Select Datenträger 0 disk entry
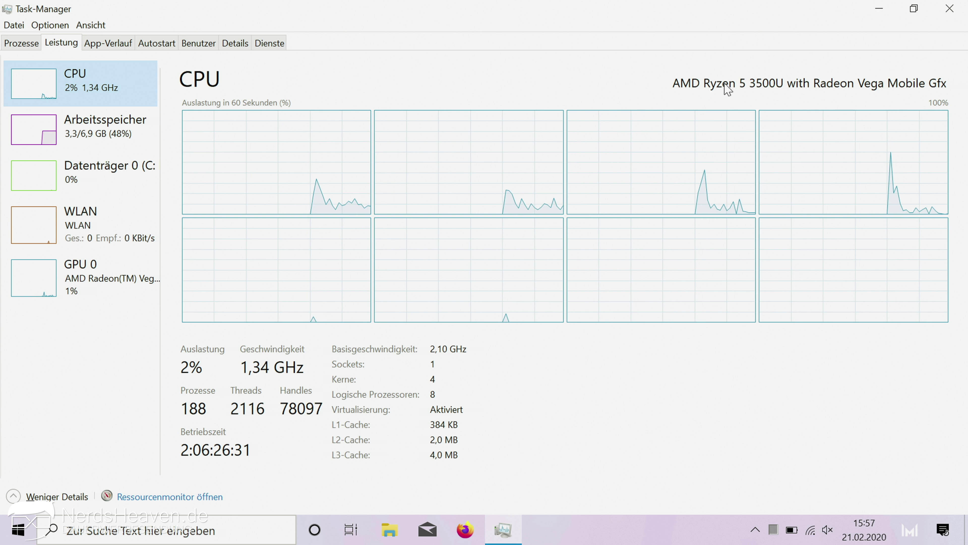 click(80, 175)
